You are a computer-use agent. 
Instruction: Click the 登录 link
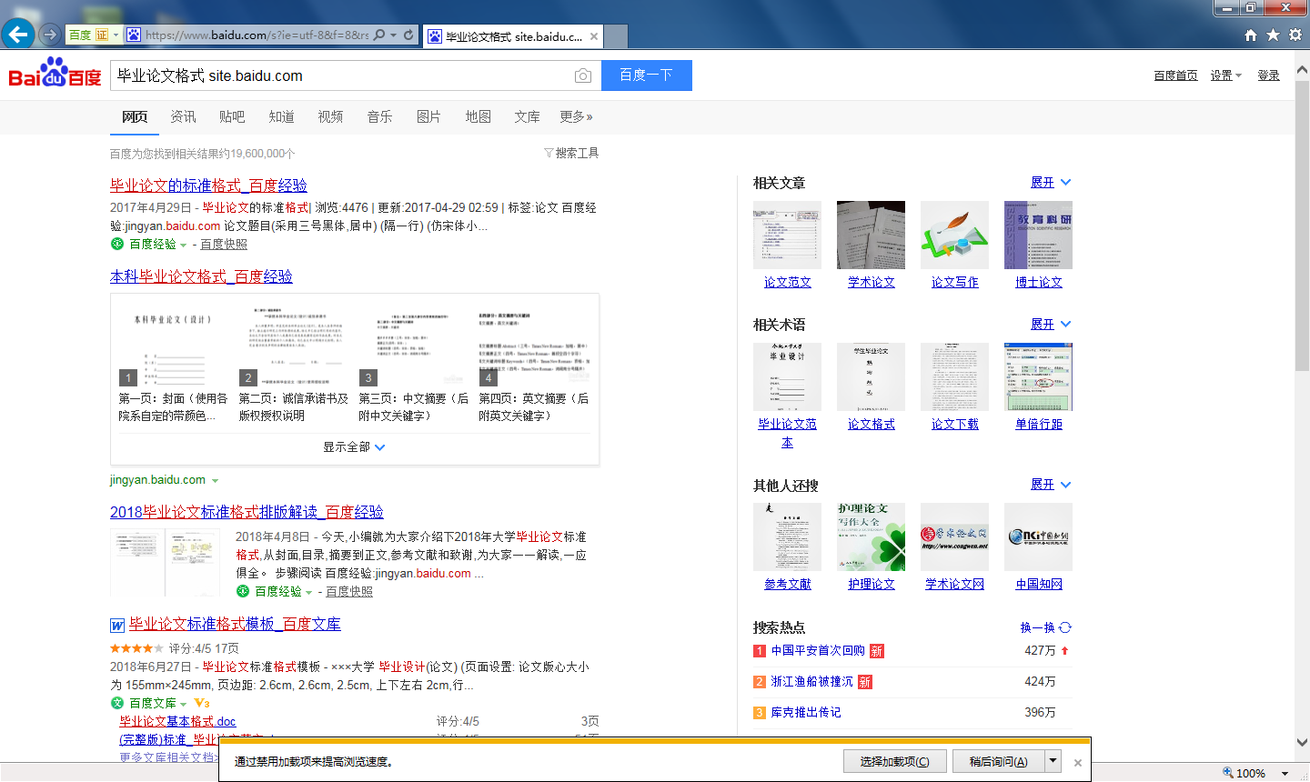click(x=1269, y=75)
